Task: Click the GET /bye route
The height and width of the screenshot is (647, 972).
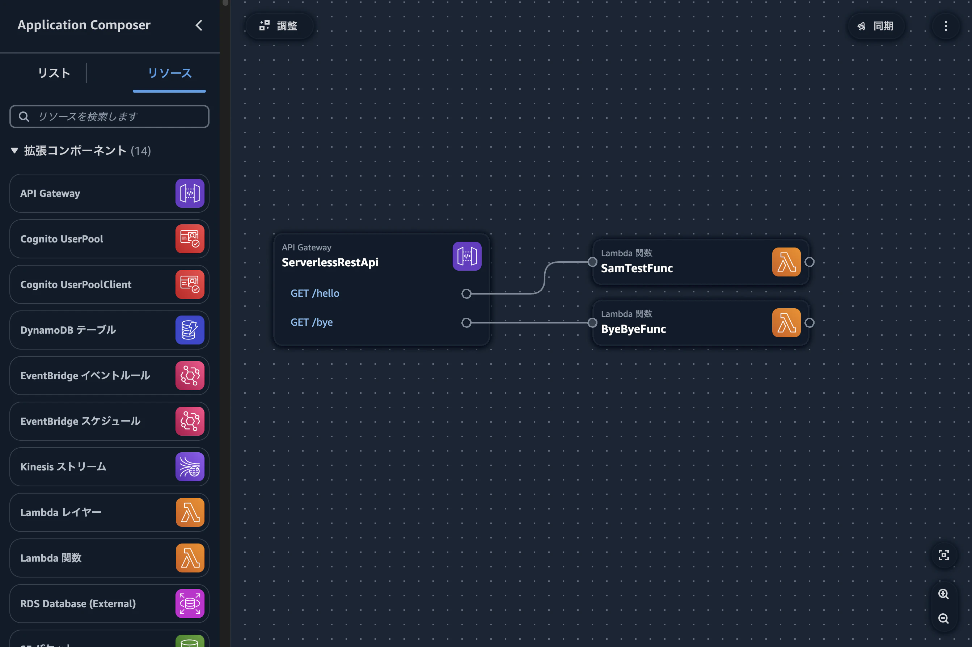Action: point(312,323)
